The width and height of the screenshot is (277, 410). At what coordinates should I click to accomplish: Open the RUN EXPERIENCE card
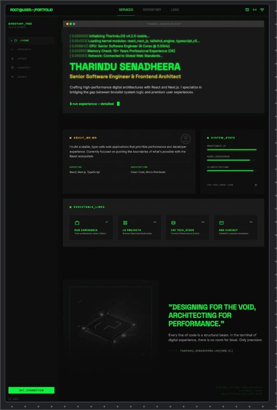(x=91, y=227)
